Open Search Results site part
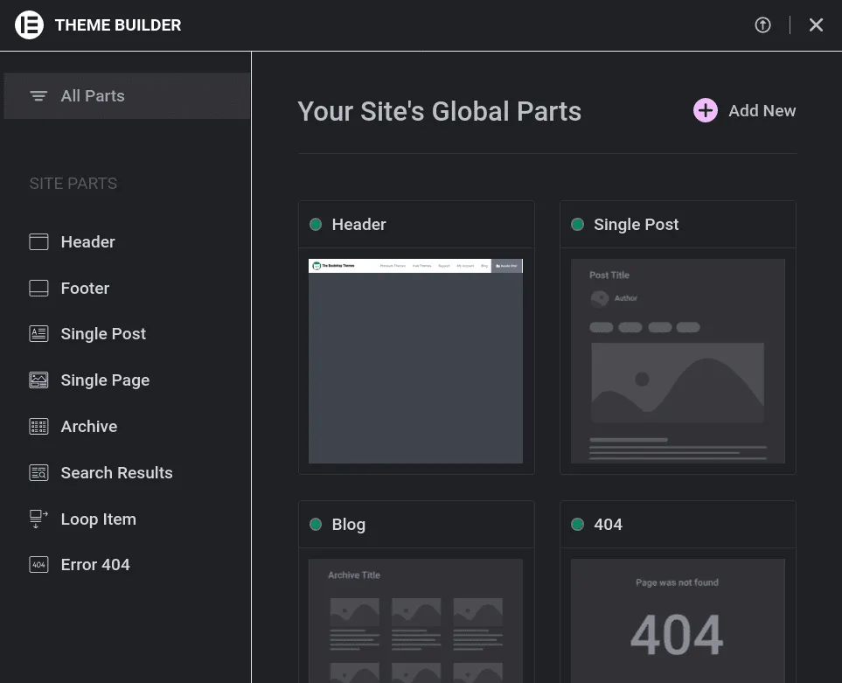Screen dimensions: 842x683 [116, 472]
